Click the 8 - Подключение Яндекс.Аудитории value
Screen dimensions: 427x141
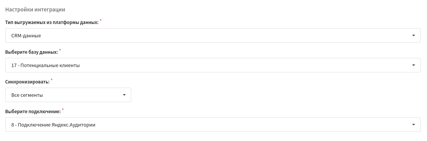click(x=53, y=125)
